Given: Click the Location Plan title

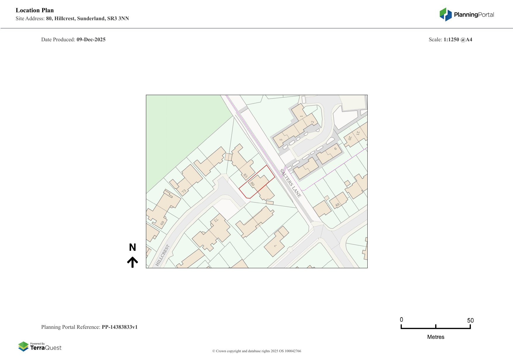Looking at the screenshot, I should click(x=35, y=10).
